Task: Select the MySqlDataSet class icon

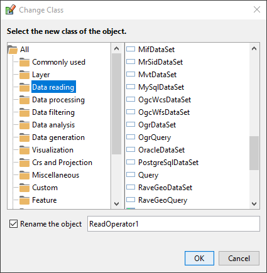Action: 131,87
